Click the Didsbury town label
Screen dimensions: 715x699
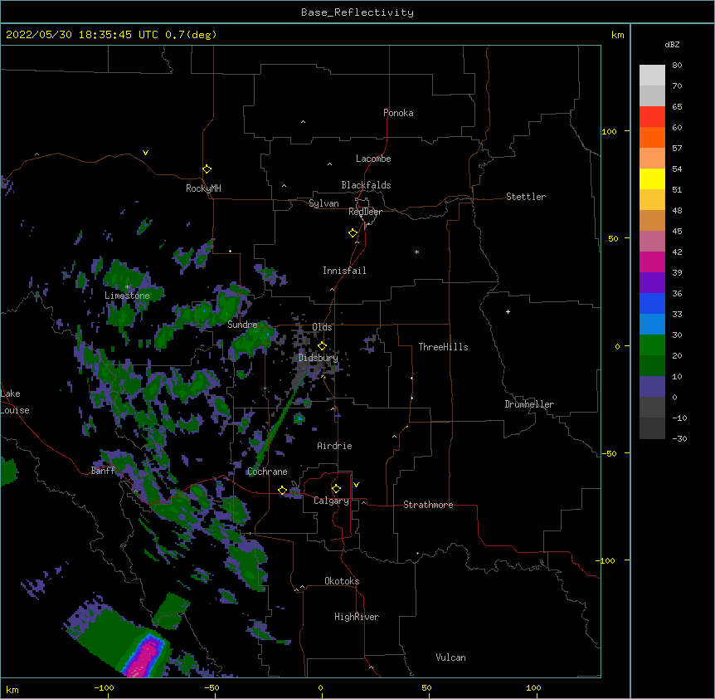(319, 358)
